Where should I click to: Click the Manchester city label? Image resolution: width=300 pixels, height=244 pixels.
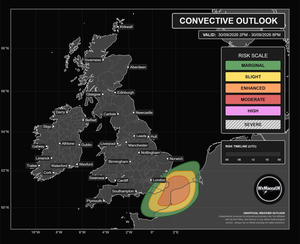pos(138,145)
